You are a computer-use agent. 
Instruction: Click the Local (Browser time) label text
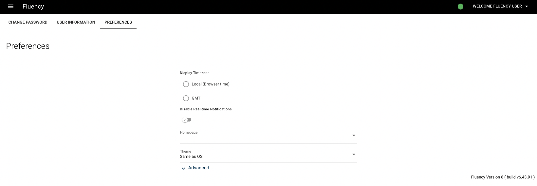(211, 84)
